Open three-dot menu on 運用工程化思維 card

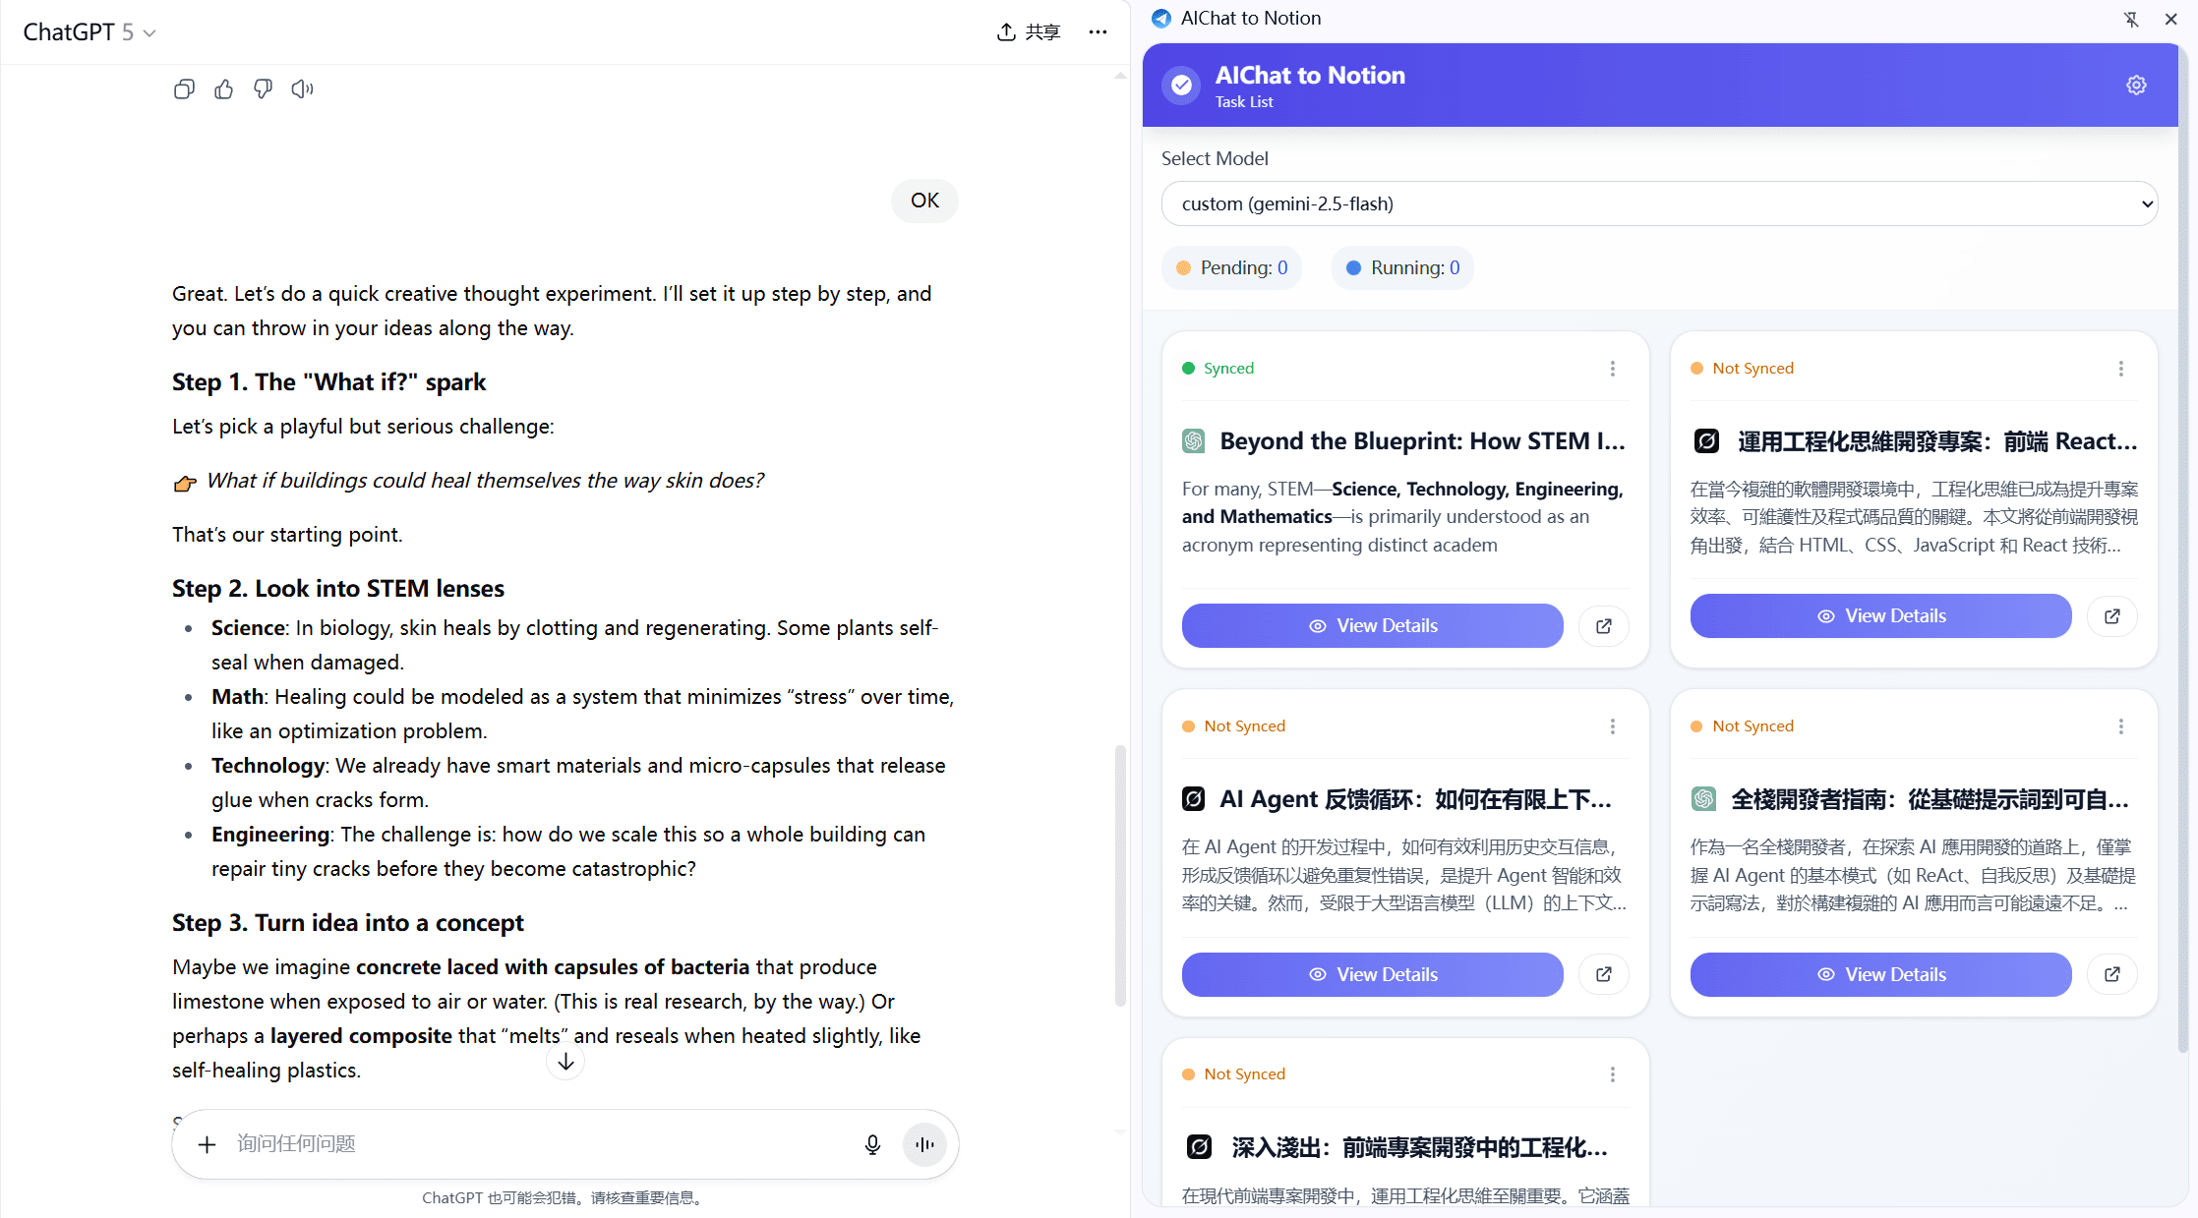point(2120,369)
